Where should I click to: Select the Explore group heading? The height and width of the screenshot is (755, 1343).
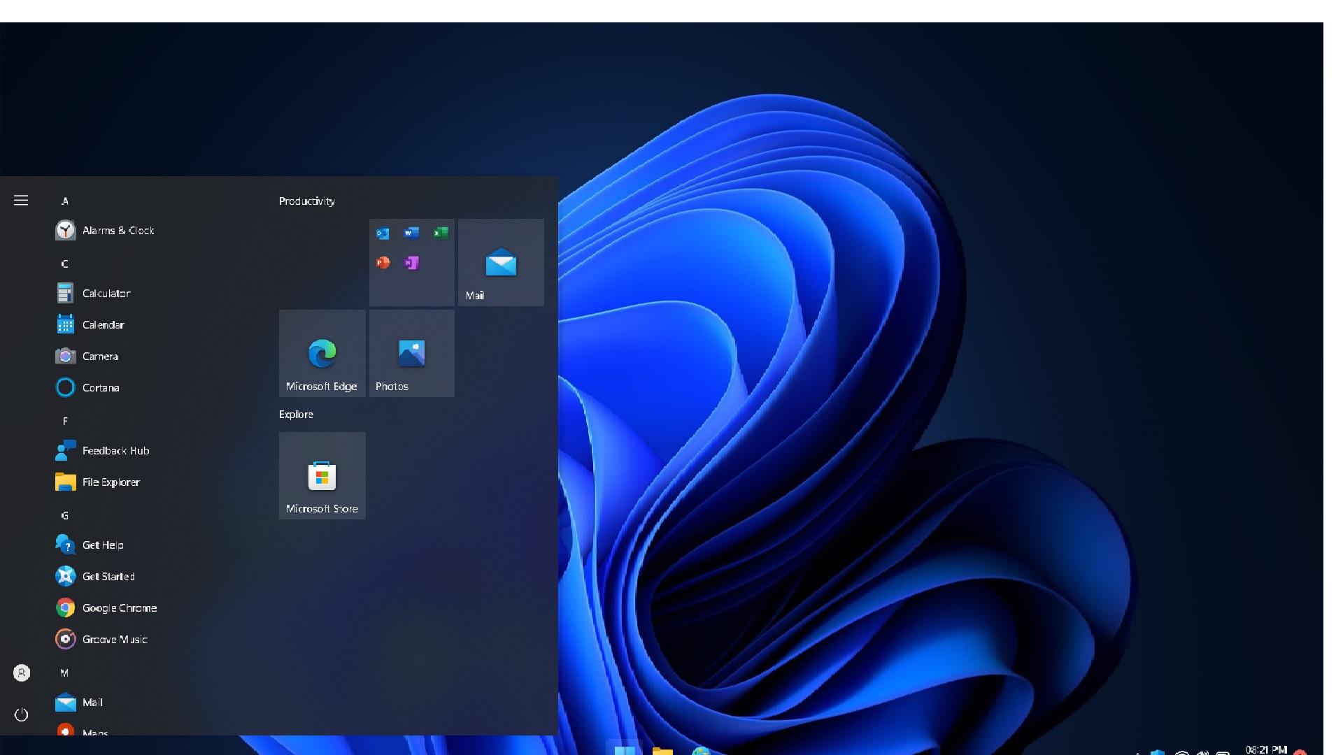tap(296, 415)
